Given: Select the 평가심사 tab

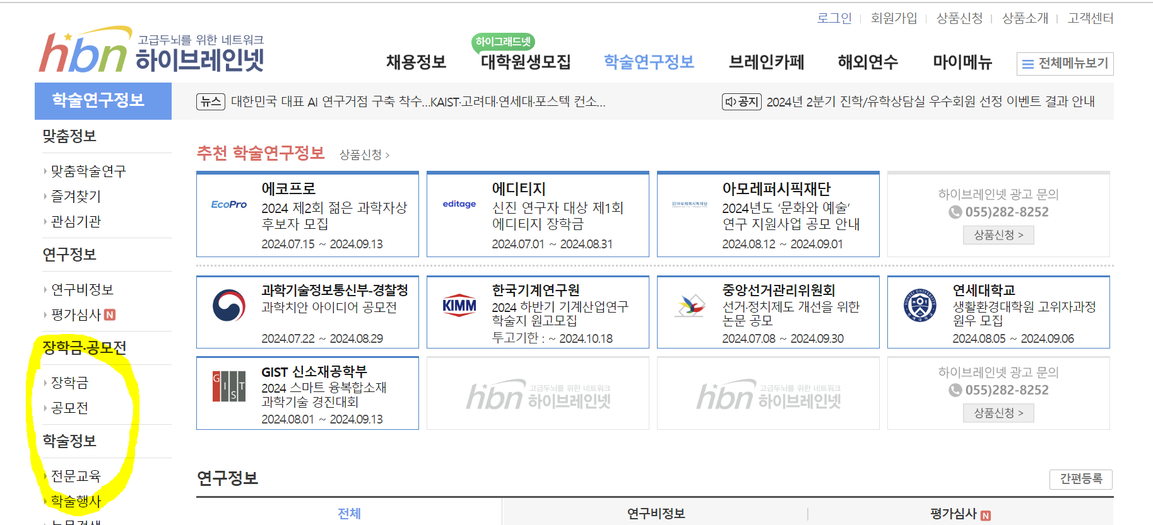Looking at the screenshot, I should 961,514.
